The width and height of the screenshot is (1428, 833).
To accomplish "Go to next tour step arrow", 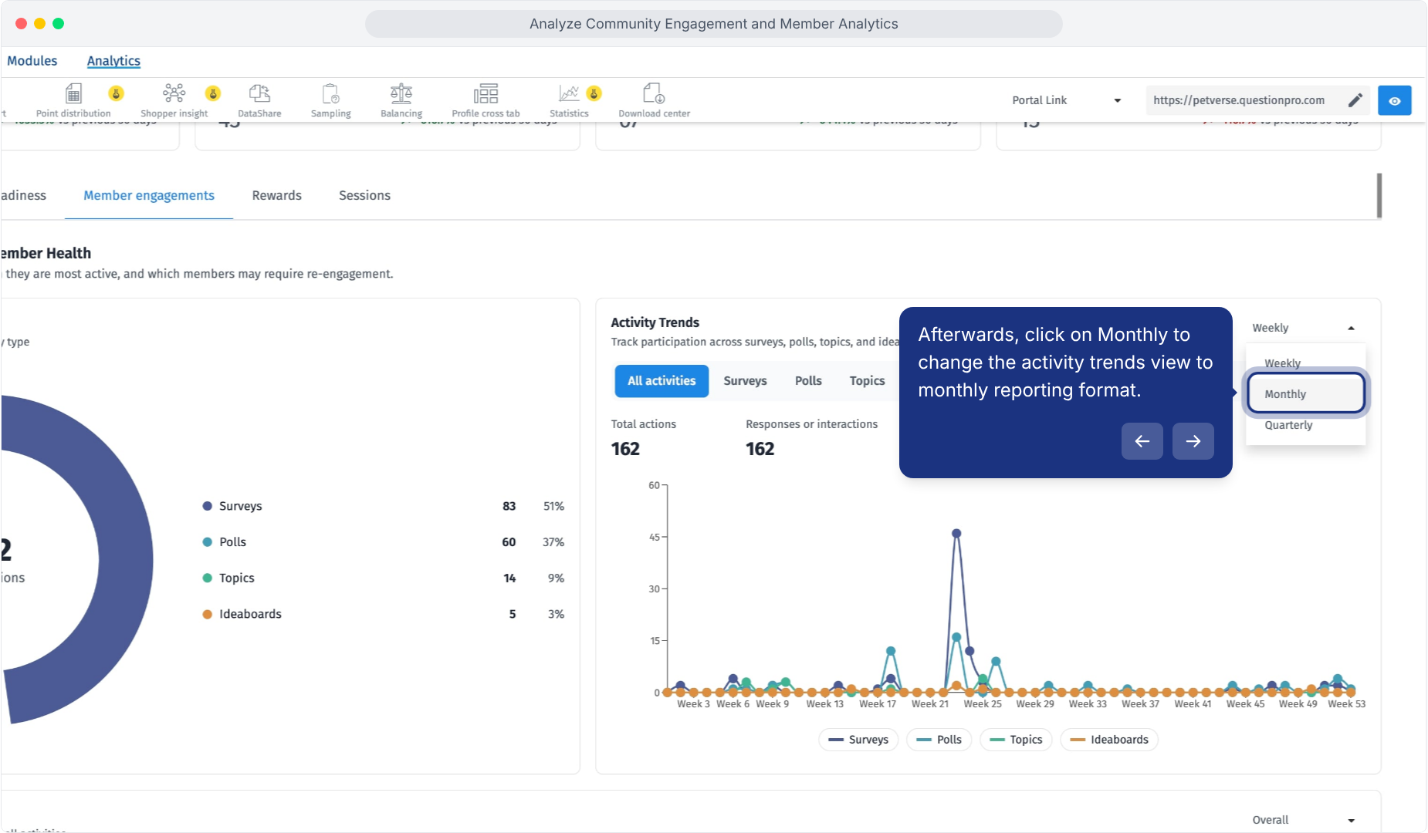I will (1193, 441).
